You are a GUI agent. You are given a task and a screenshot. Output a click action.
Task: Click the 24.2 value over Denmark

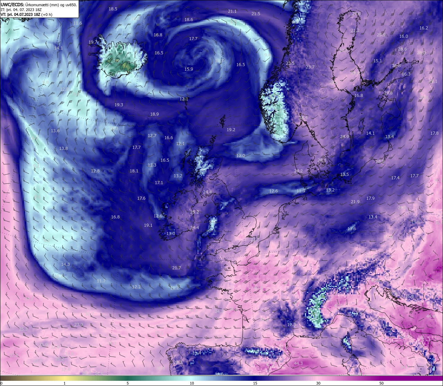pyautogui.click(x=298, y=171)
